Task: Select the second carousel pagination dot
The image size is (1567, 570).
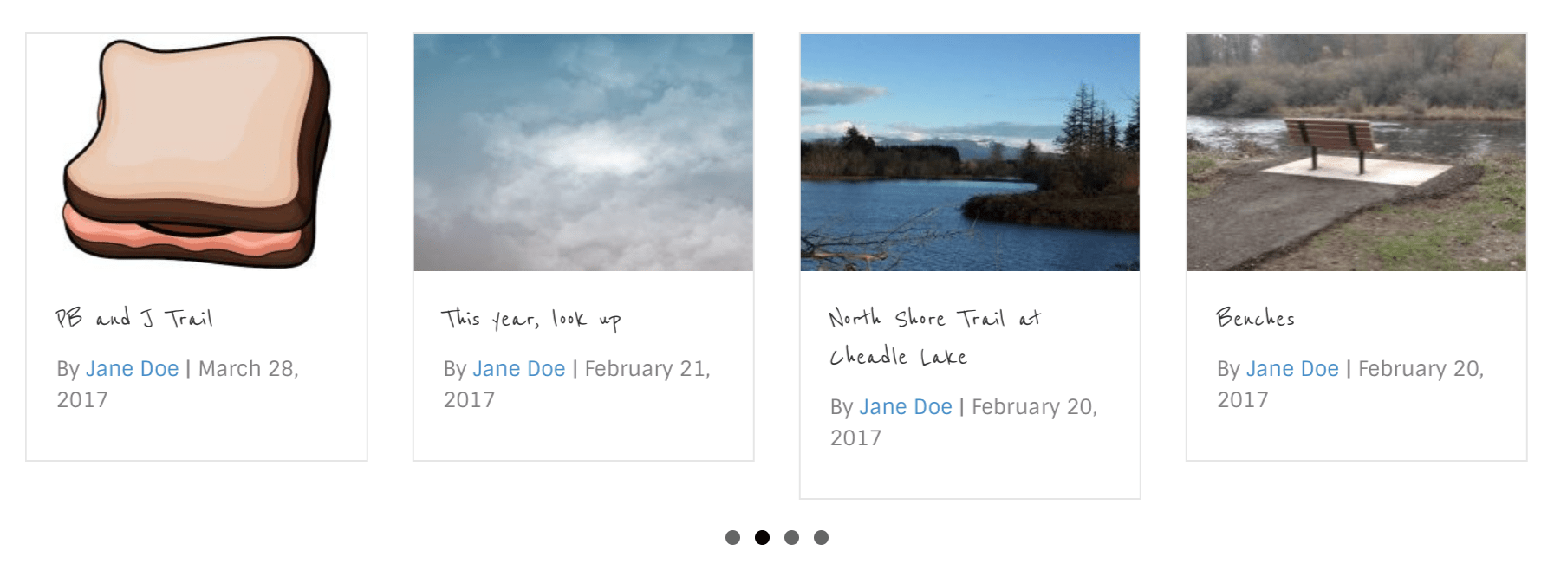Action: [763, 537]
